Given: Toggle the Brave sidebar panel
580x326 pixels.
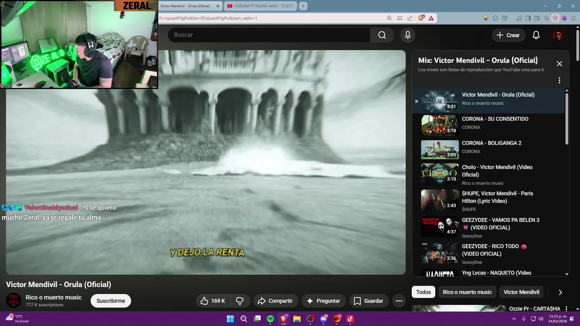Looking at the screenshot, I should pyautogui.click(x=528, y=18).
